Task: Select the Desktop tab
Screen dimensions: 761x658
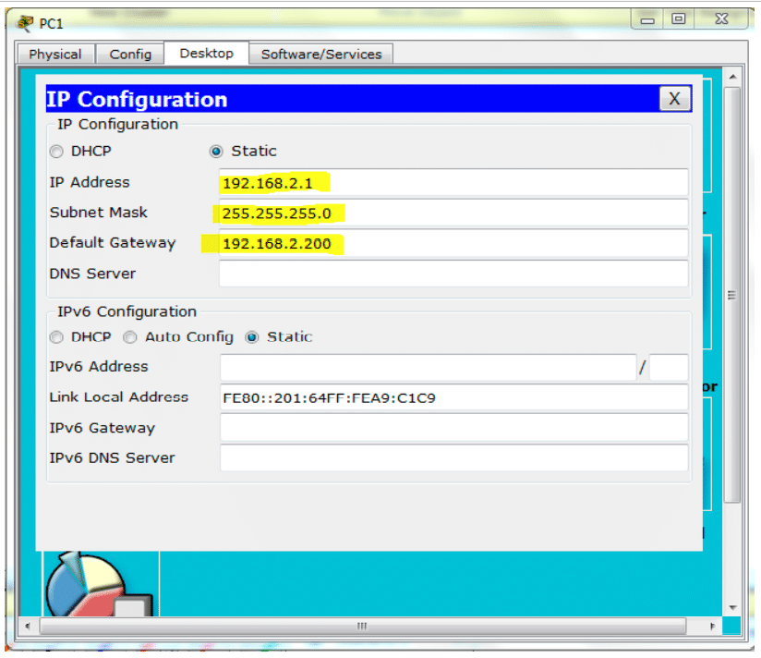Action: 206,53
